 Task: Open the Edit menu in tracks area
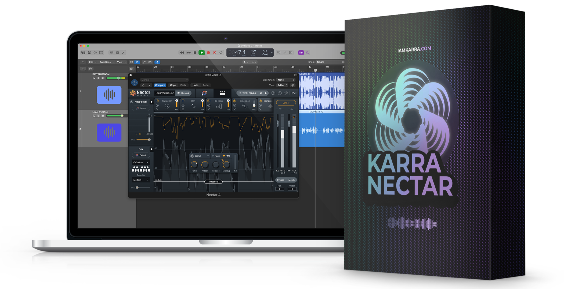click(x=93, y=62)
